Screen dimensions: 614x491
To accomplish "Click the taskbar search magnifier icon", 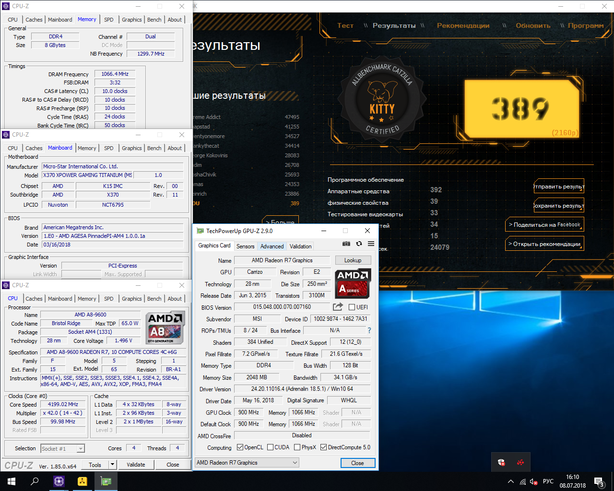I will (x=35, y=481).
